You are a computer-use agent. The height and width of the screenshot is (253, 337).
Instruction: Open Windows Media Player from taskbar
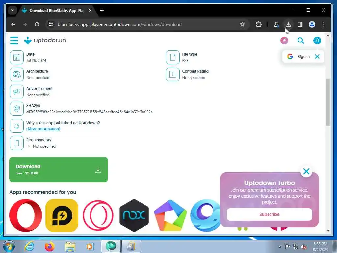[90, 246]
